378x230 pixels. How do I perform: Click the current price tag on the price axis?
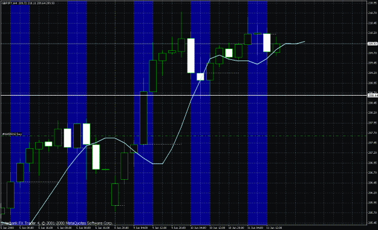point(372,44)
